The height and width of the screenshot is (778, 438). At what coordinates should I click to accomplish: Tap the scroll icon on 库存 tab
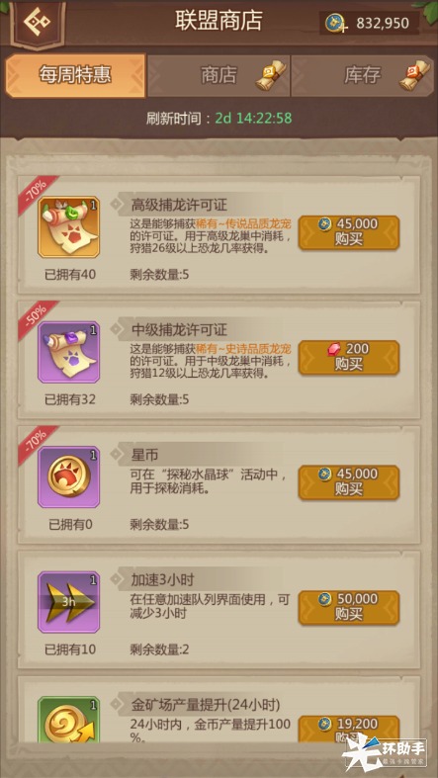click(415, 75)
